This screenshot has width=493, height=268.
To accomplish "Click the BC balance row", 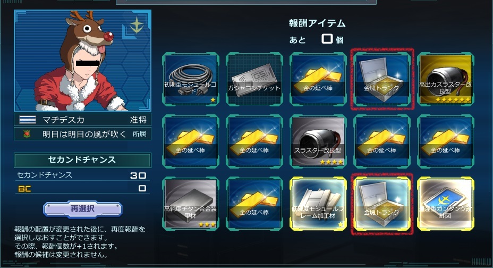I will (x=82, y=188).
